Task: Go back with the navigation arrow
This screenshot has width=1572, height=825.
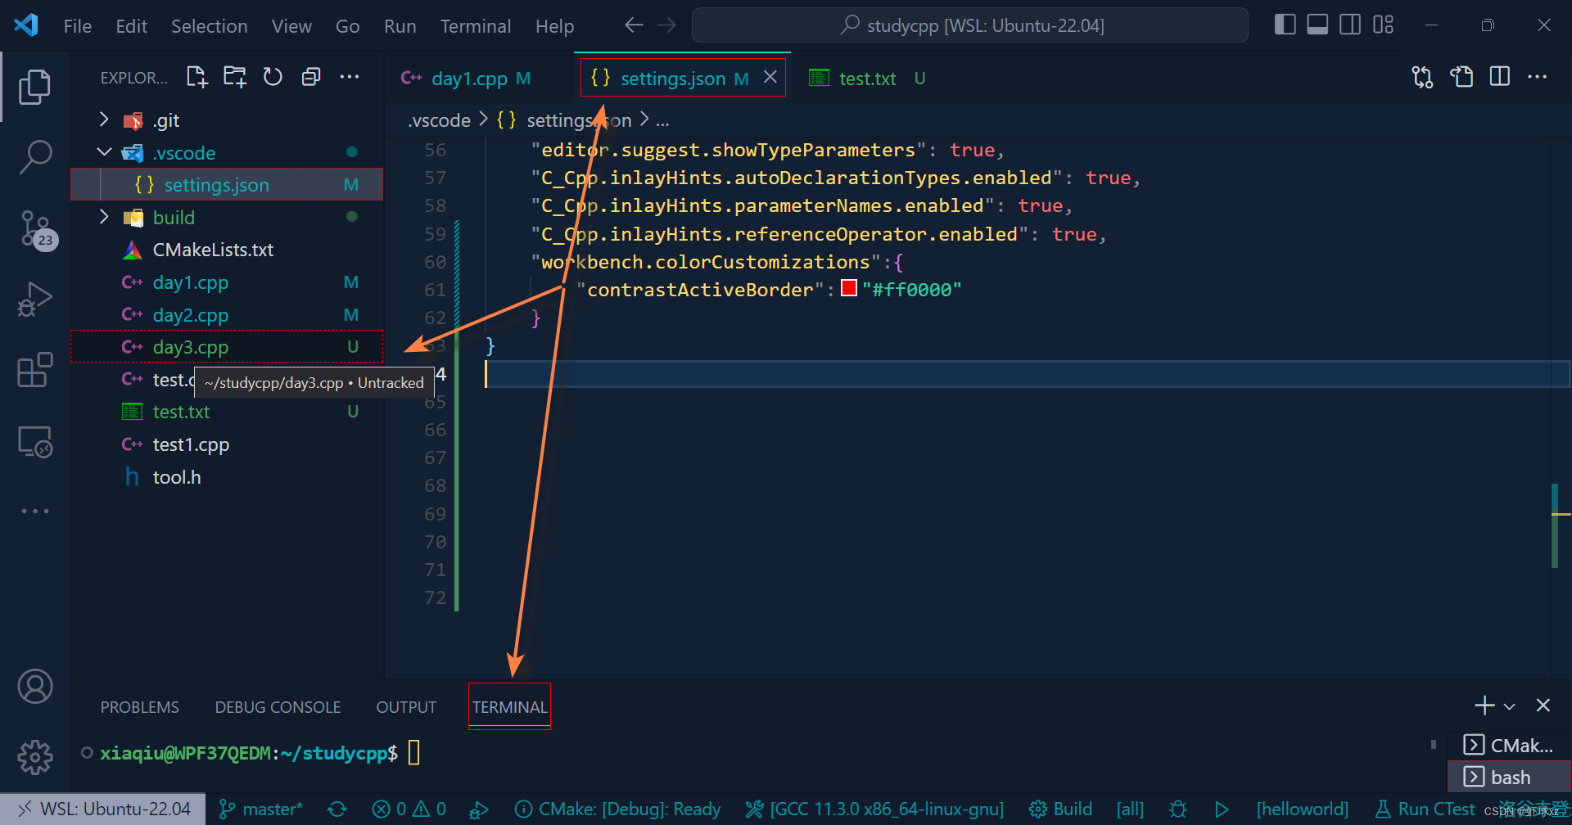Action: pyautogui.click(x=634, y=25)
